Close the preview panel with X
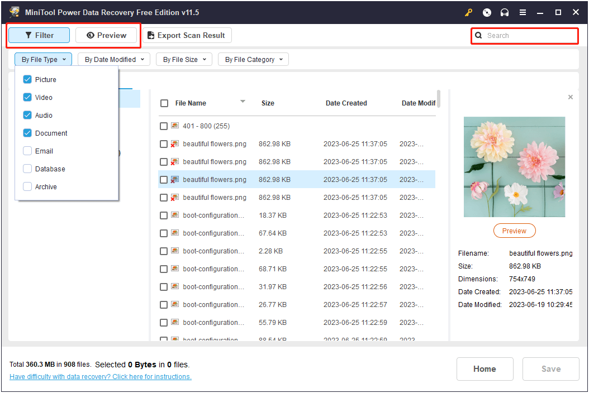This screenshot has height=393, width=589. point(570,97)
